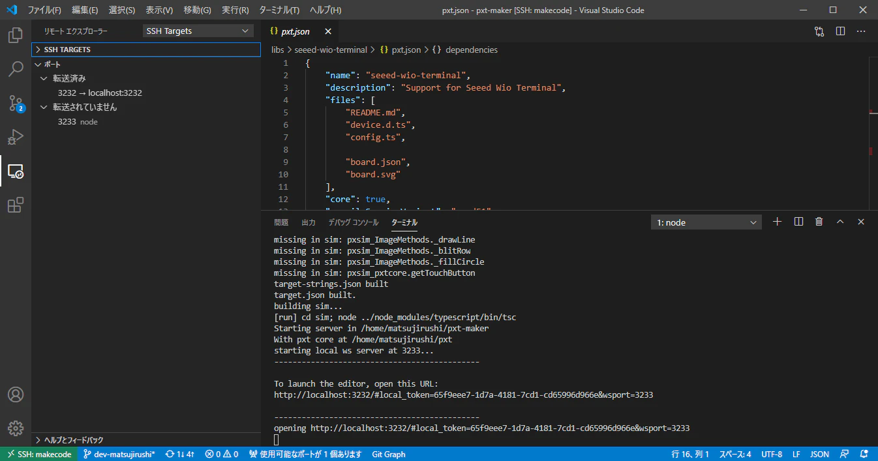
Task: Create a new terminal with plus icon
Action: click(777, 222)
